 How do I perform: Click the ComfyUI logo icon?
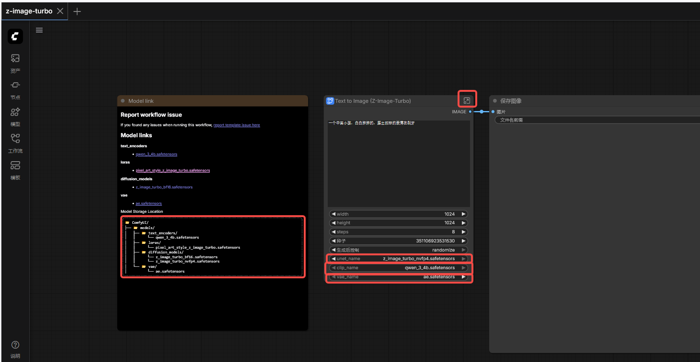click(15, 36)
